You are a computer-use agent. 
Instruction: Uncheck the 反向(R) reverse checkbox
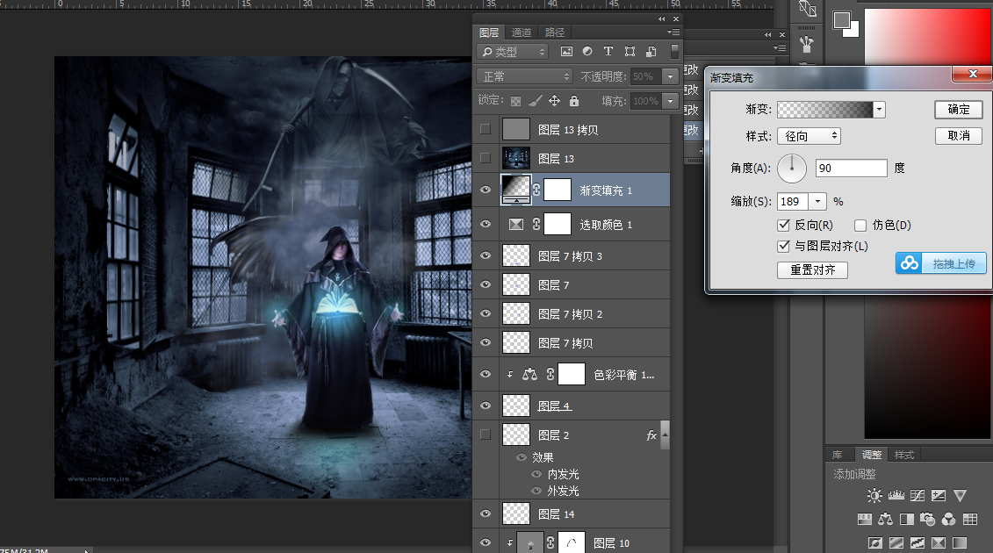point(783,226)
